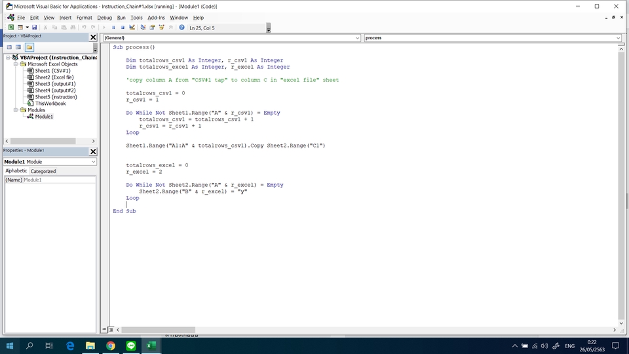
Task: Close the Properties - Module1 panel
Action: point(93,151)
